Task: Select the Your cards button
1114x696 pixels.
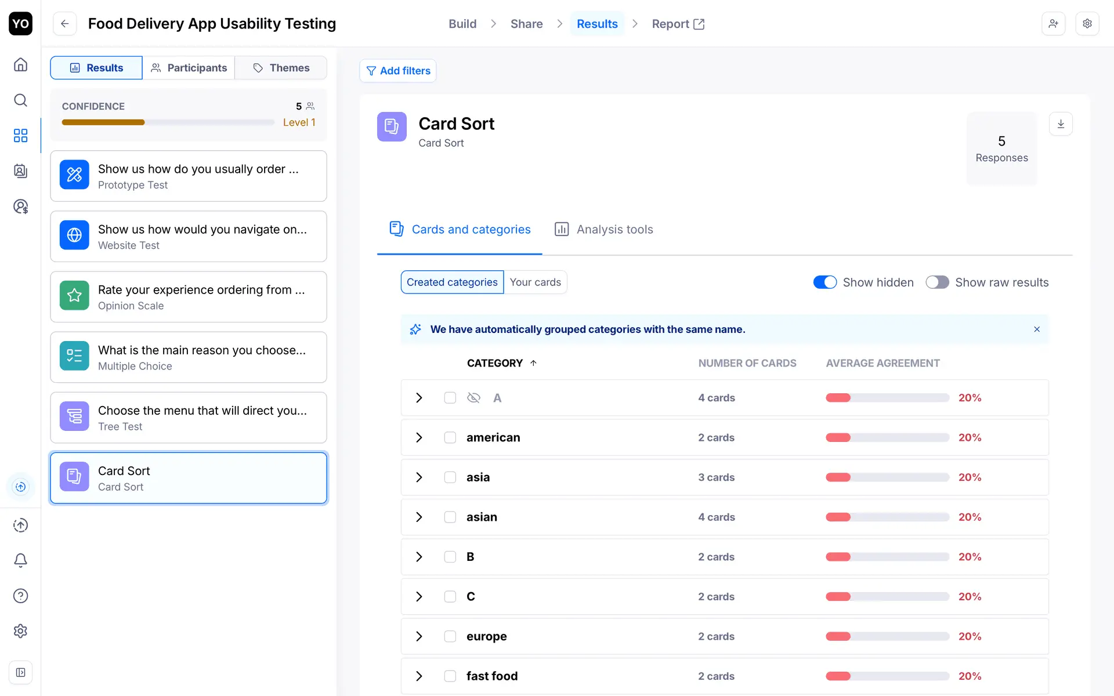Action: point(535,282)
